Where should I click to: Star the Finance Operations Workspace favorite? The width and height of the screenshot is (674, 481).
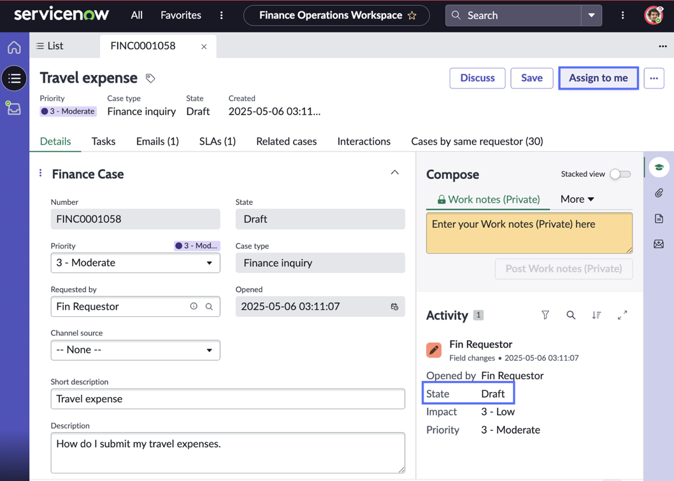[412, 15]
